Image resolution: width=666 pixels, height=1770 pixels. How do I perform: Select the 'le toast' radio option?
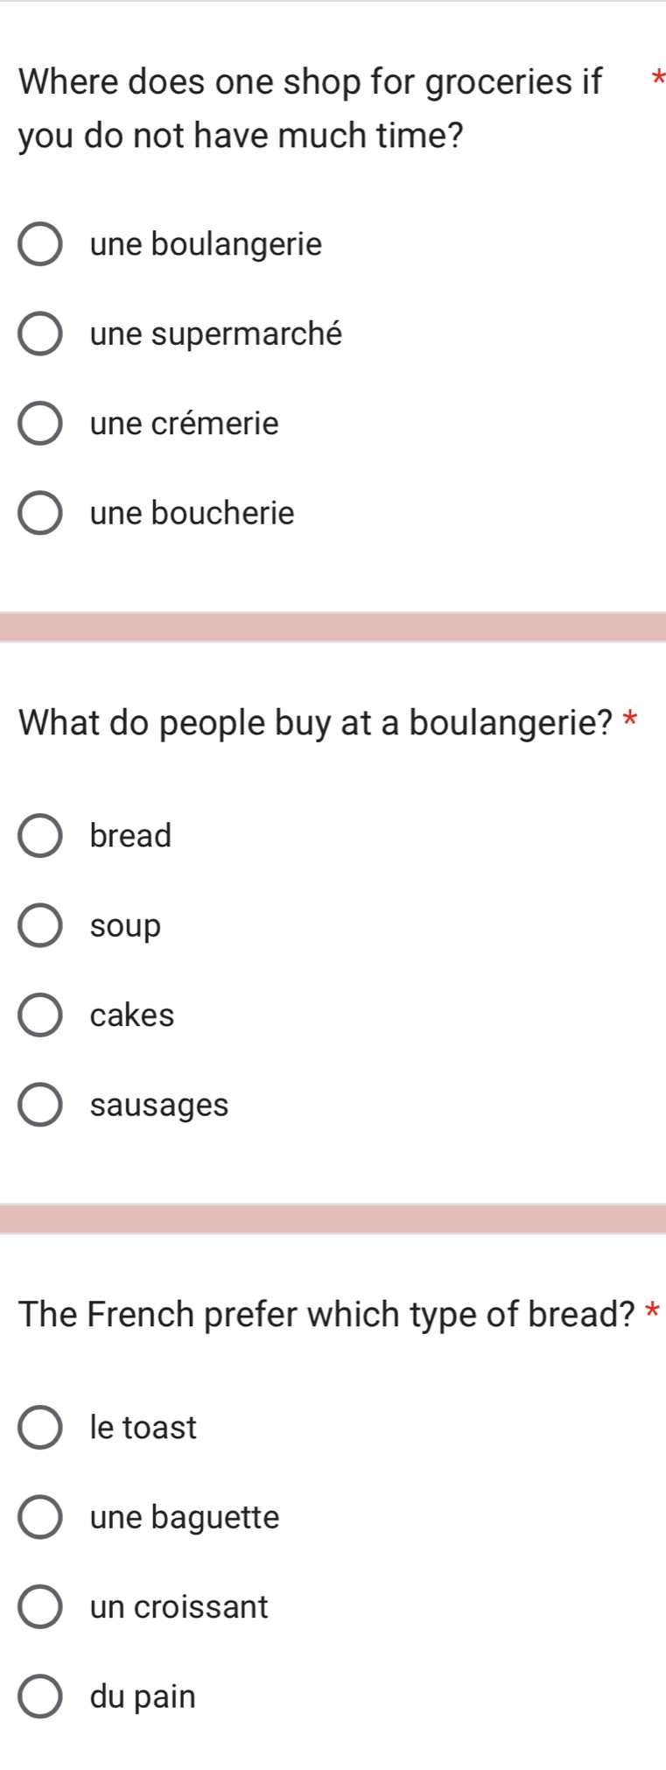coord(40,1428)
